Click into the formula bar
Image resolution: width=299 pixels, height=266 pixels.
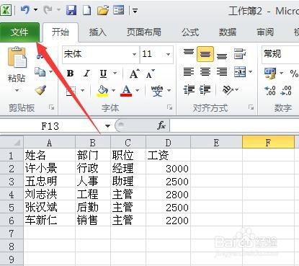[234, 125]
